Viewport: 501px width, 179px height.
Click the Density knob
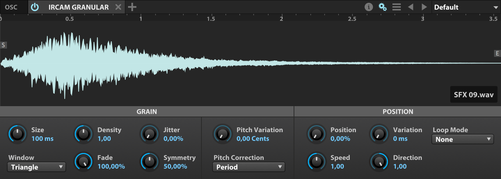(x=83, y=134)
